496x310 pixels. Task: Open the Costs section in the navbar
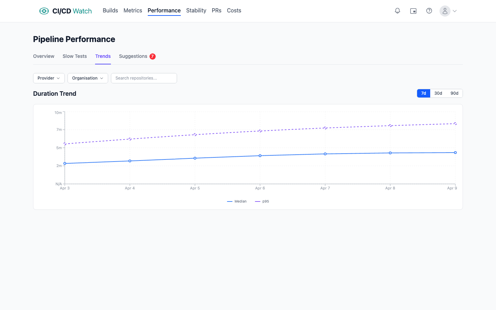[x=234, y=10]
